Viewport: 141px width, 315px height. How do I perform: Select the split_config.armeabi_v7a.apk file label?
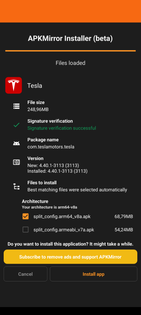[64, 230]
